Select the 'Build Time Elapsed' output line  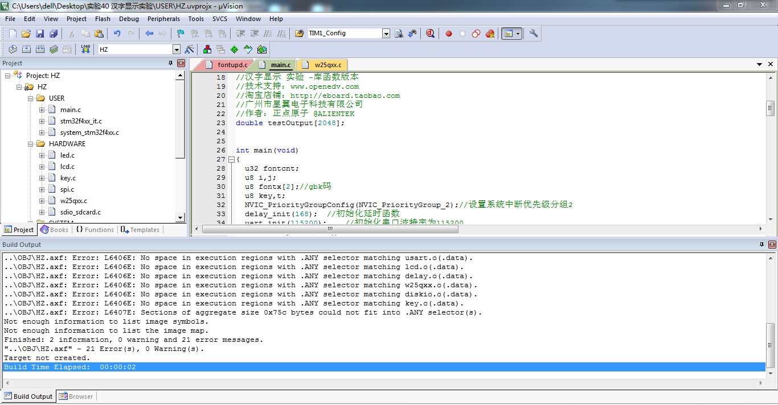coord(384,367)
